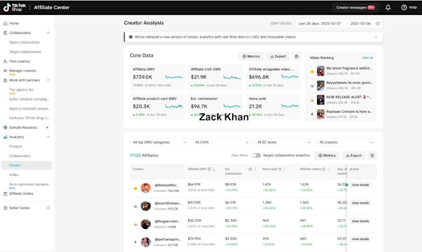Click Est. commission info icon
Image resolution: width=422 pixels, height=252 pixels.
(250, 169)
